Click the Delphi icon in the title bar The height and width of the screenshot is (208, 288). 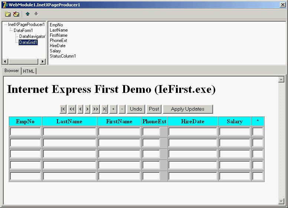(x=5, y=4)
